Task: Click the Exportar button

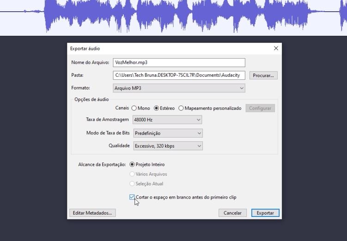Action: point(265,213)
